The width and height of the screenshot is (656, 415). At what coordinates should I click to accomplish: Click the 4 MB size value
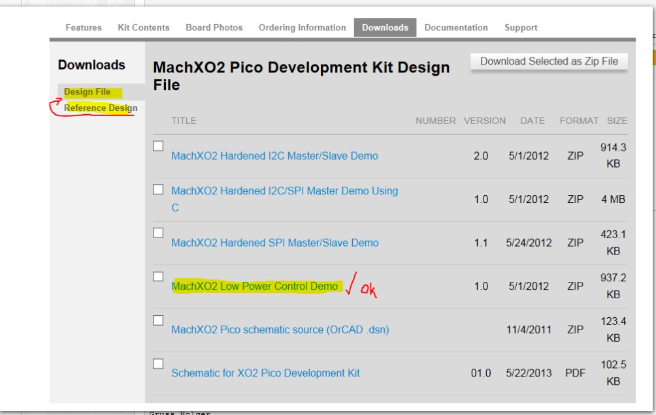(613, 200)
